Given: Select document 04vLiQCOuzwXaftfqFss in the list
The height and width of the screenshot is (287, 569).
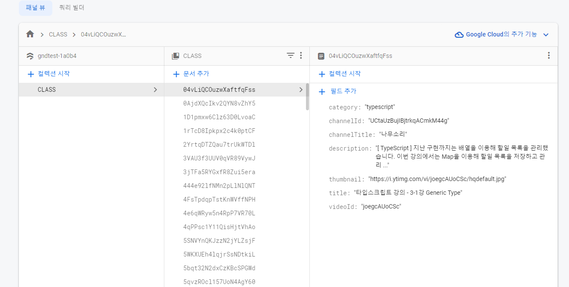Looking at the screenshot, I should coord(235,90).
